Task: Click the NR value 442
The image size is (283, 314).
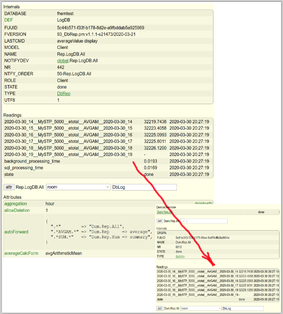Action: point(60,67)
